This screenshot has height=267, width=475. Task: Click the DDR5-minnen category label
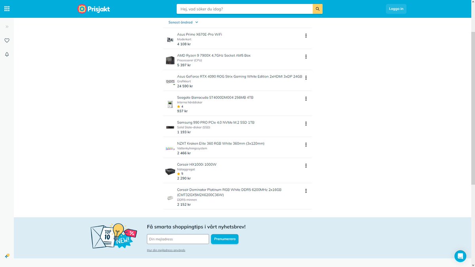click(187, 200)
